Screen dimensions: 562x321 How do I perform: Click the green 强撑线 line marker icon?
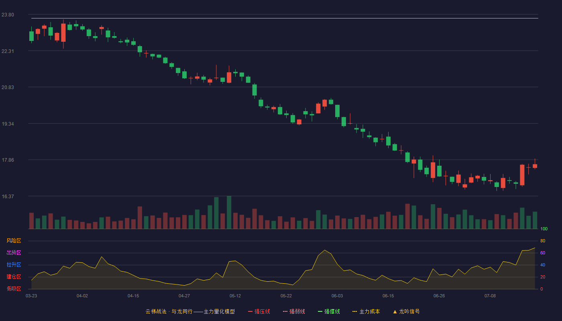(320, 311)
